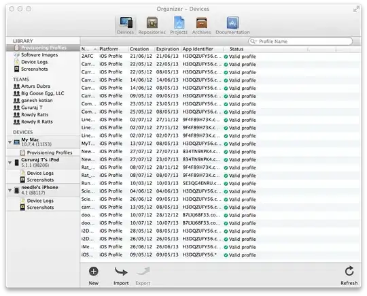Sort by the Creation column header

pyautogui.click(x=142, y=49)
